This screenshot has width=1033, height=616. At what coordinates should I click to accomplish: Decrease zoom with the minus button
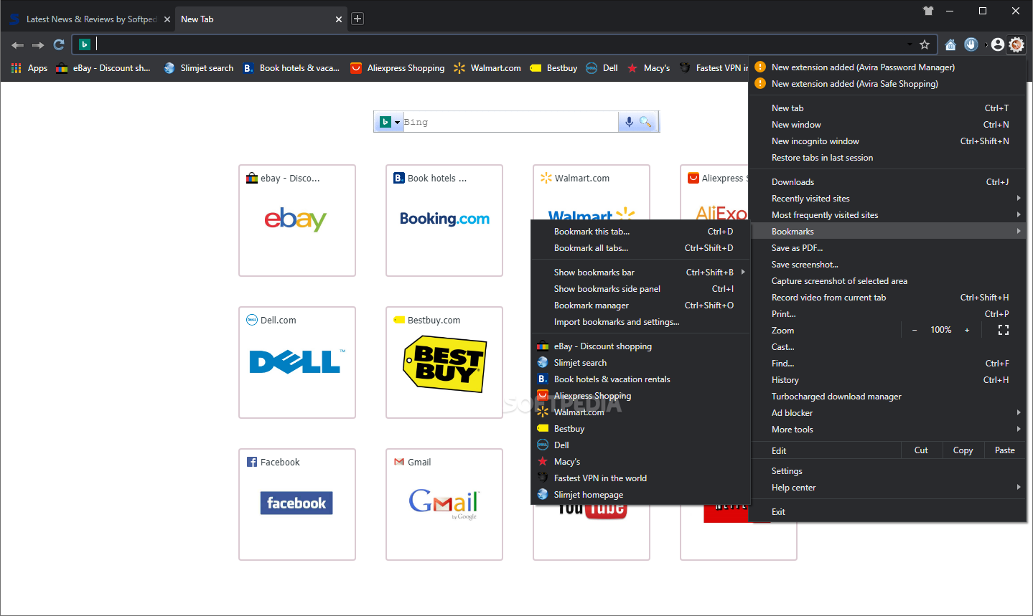point(915,330)
